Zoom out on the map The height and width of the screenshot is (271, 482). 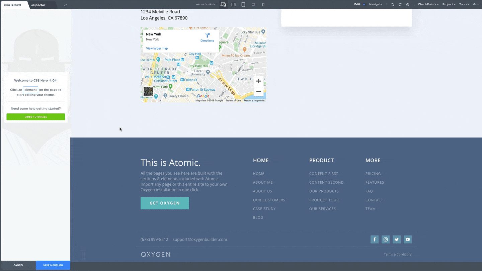click(x=258, y=91)
